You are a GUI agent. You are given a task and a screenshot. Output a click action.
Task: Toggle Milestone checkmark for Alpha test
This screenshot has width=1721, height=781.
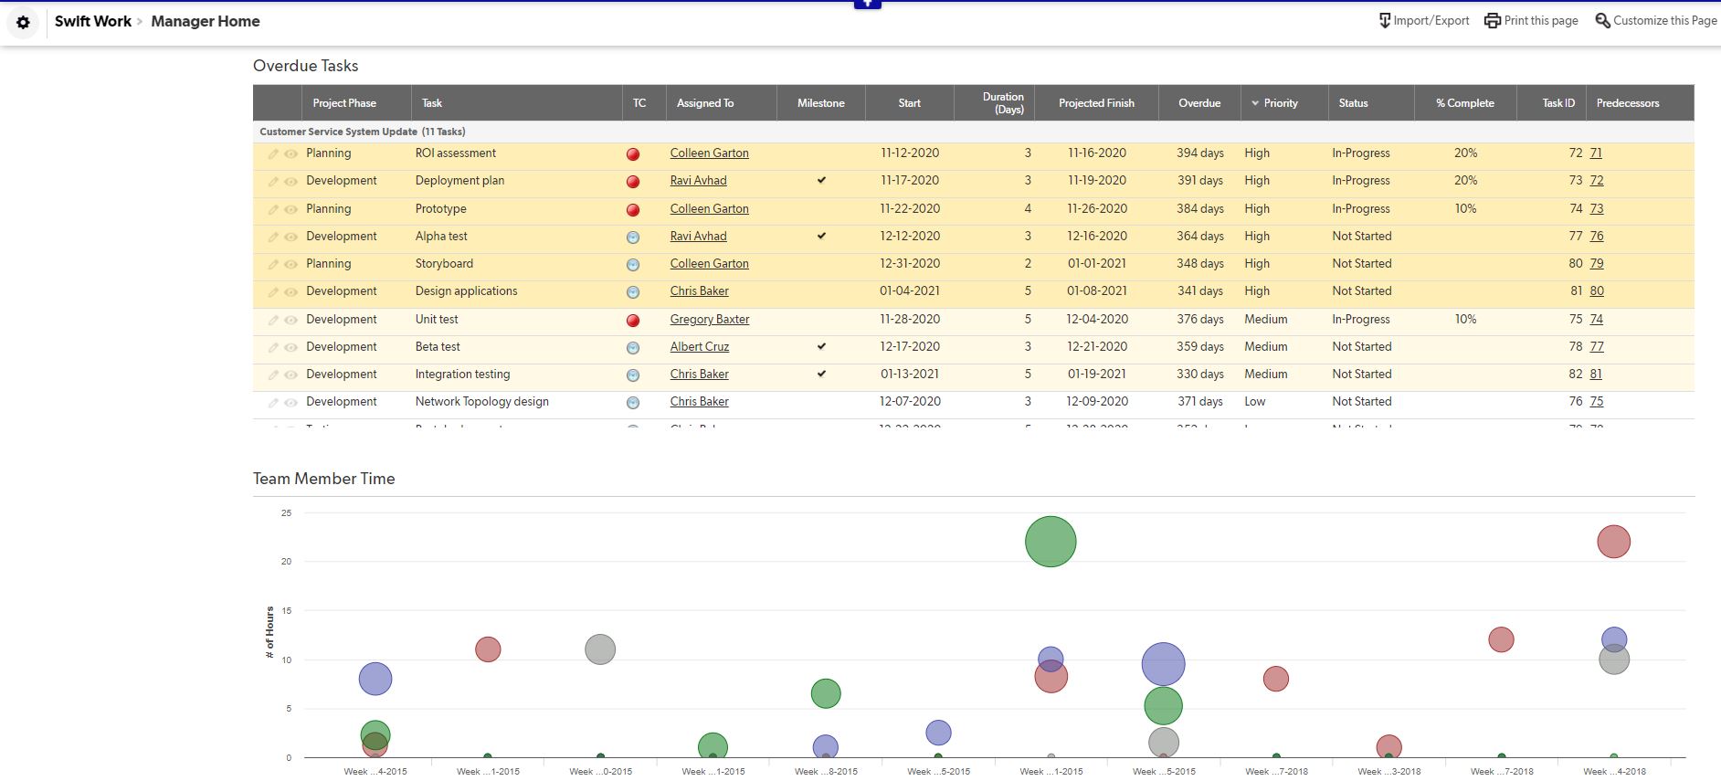[x=821, y=236]
